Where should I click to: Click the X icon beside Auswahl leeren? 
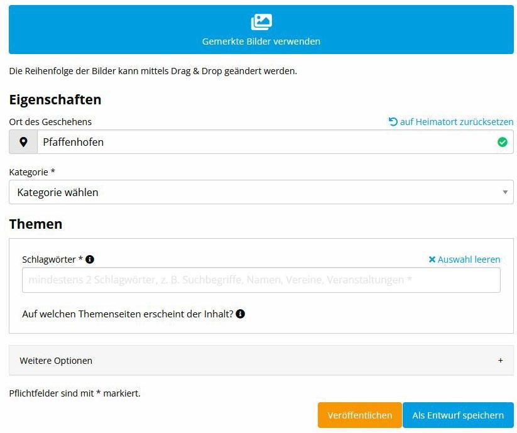[432, 260]
